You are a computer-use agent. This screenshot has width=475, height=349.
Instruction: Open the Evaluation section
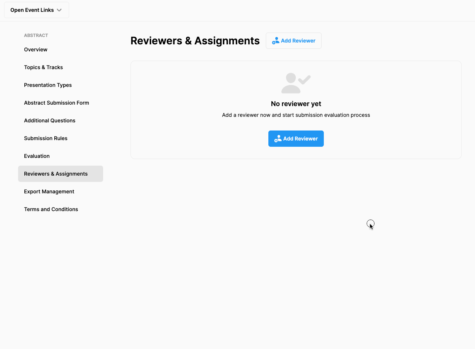(37, 156)
